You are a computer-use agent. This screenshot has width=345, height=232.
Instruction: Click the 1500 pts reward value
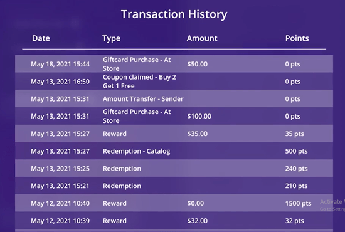298,203
